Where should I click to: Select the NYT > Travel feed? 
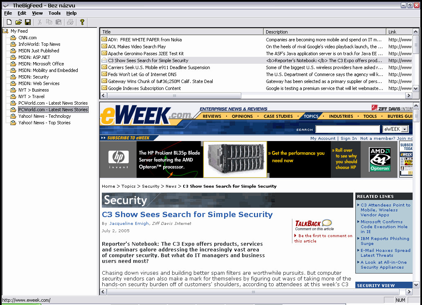(x=31, y=96)
